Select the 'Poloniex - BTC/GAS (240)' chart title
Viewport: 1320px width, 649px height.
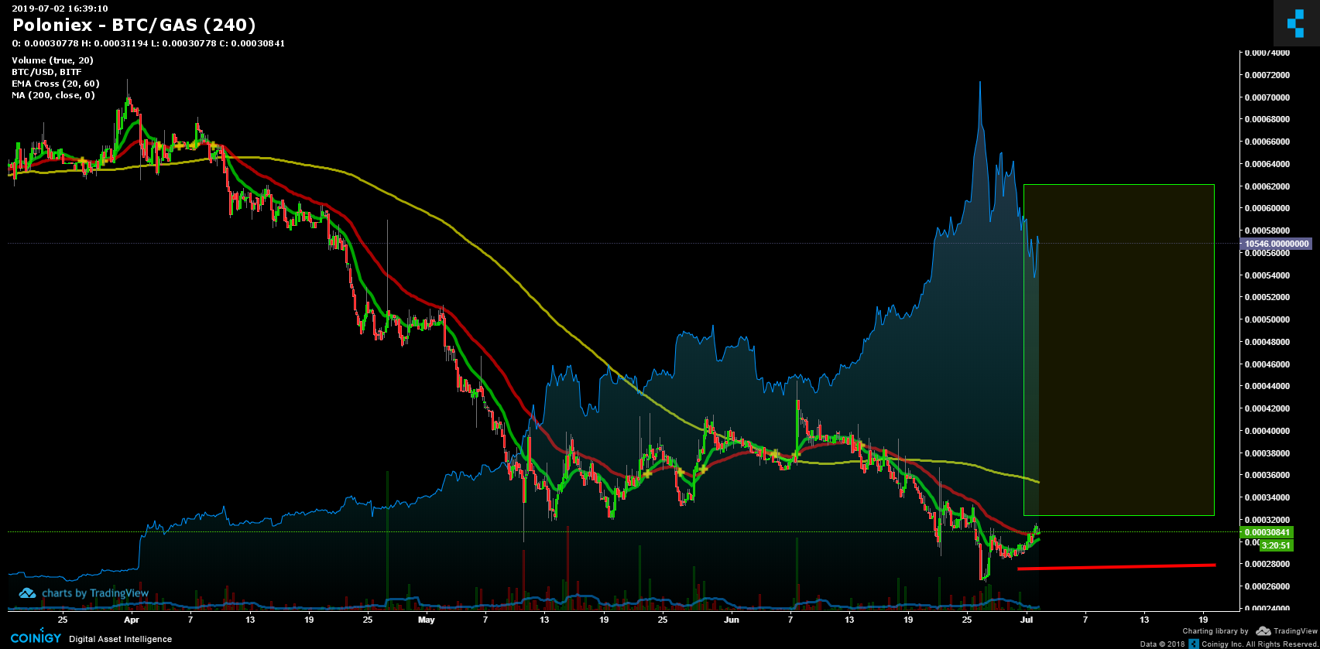coord(134,26)
